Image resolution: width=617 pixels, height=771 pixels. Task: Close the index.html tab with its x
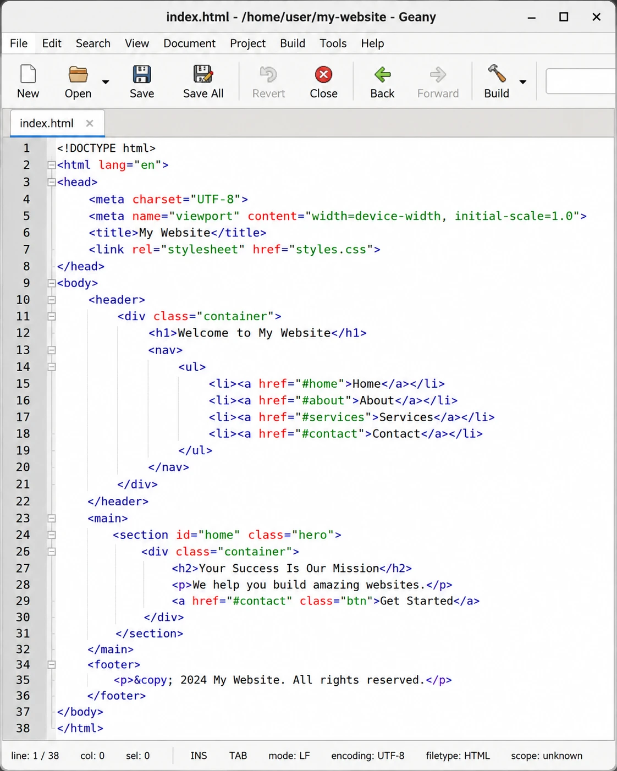[90, 123]
